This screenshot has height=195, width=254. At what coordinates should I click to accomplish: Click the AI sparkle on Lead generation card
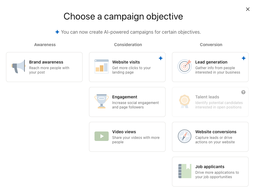244,58
